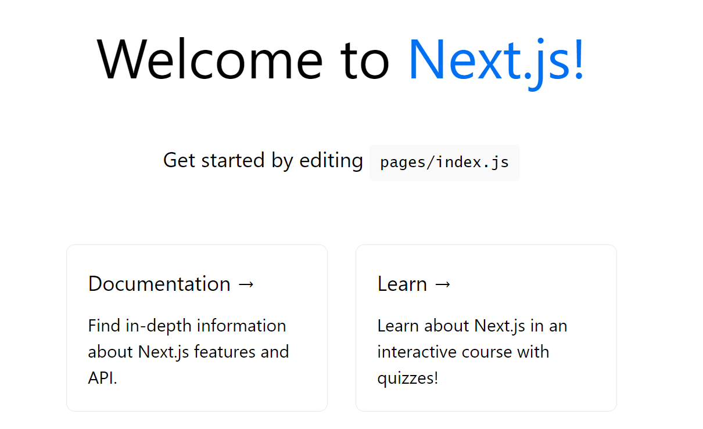Click the Documentation heading text
The width and height of the screenshot is (703, 429).
(x=158, y=284)
